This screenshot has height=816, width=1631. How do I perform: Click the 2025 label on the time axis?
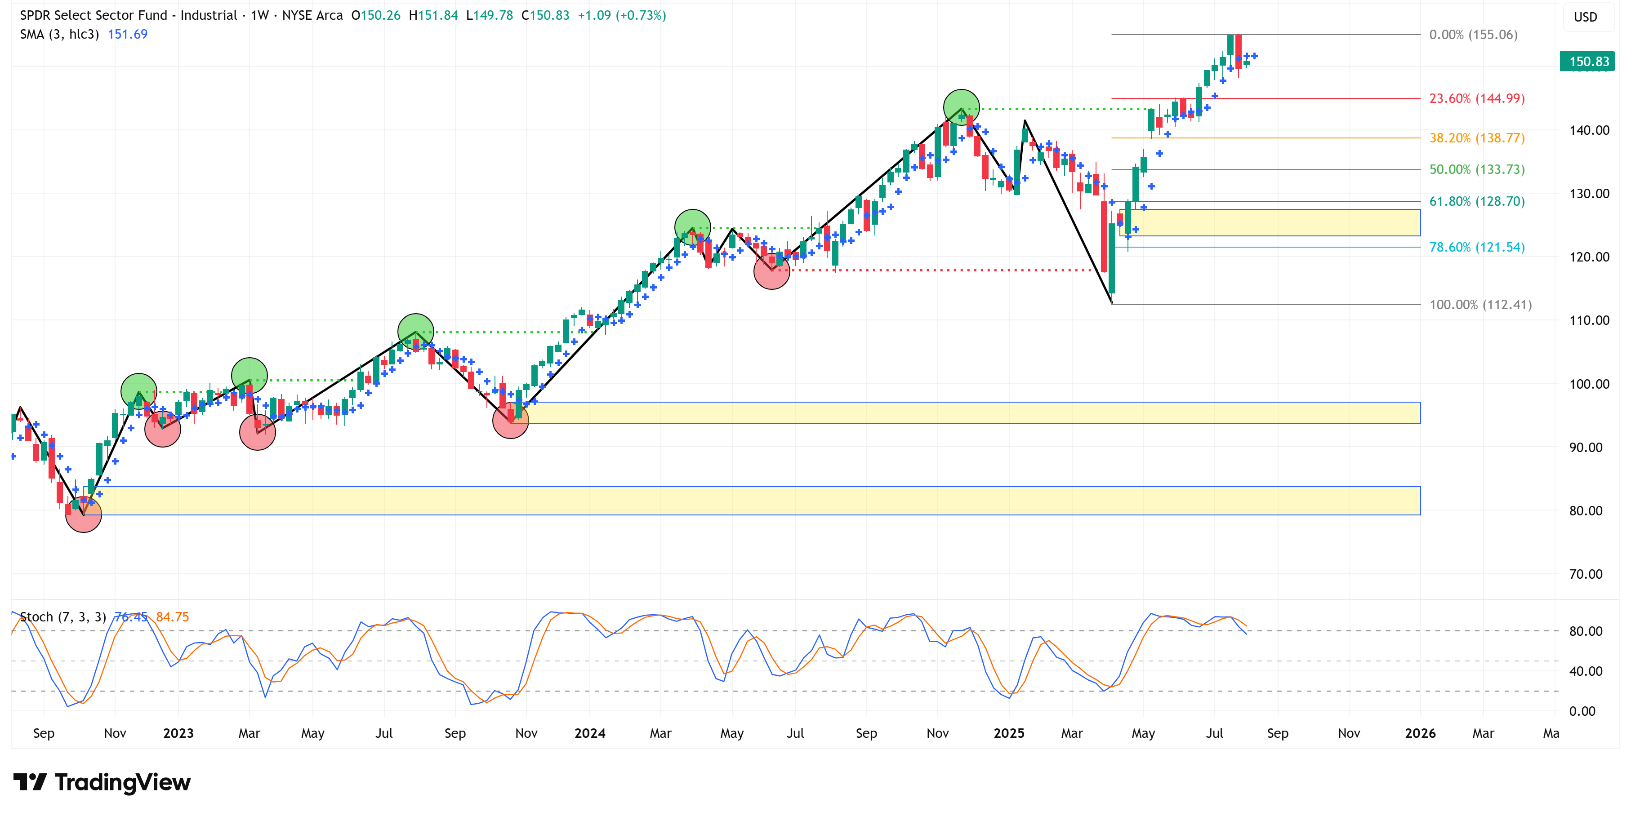click(x=1009, y=733)
